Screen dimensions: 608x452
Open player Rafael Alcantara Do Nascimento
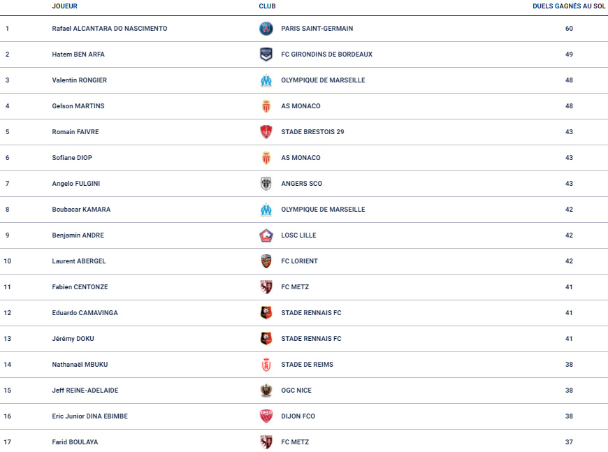(x=110, y=29)
